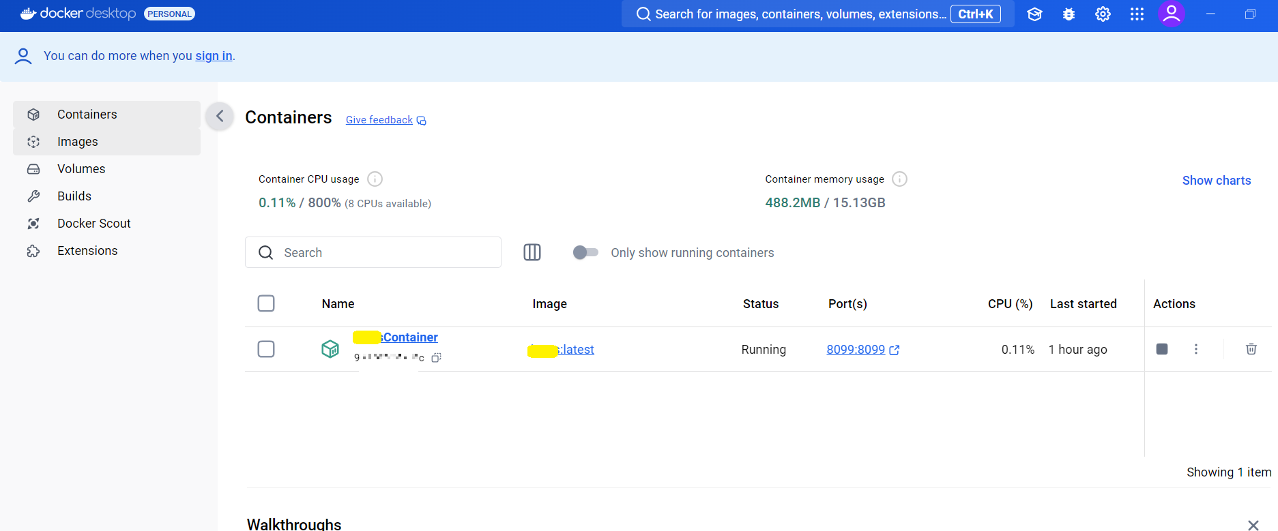Click Show charts
The image size is (1278, 531).
coord(1217,181)
